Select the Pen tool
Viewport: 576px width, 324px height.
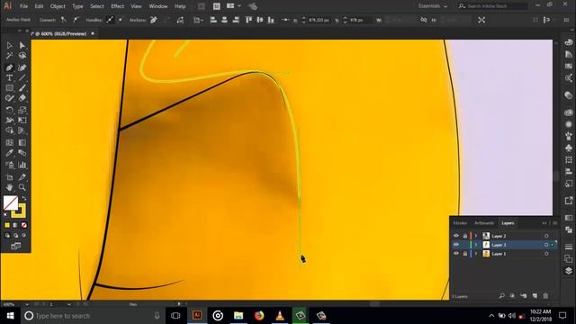click(10, 67)
